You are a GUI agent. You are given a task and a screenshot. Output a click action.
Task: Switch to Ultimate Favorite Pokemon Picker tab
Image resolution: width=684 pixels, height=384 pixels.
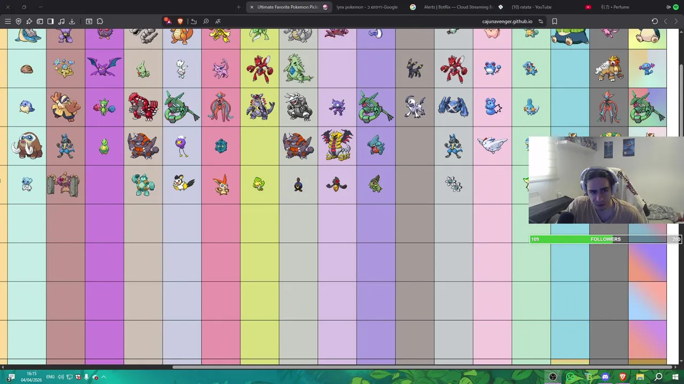click(289, 7)
